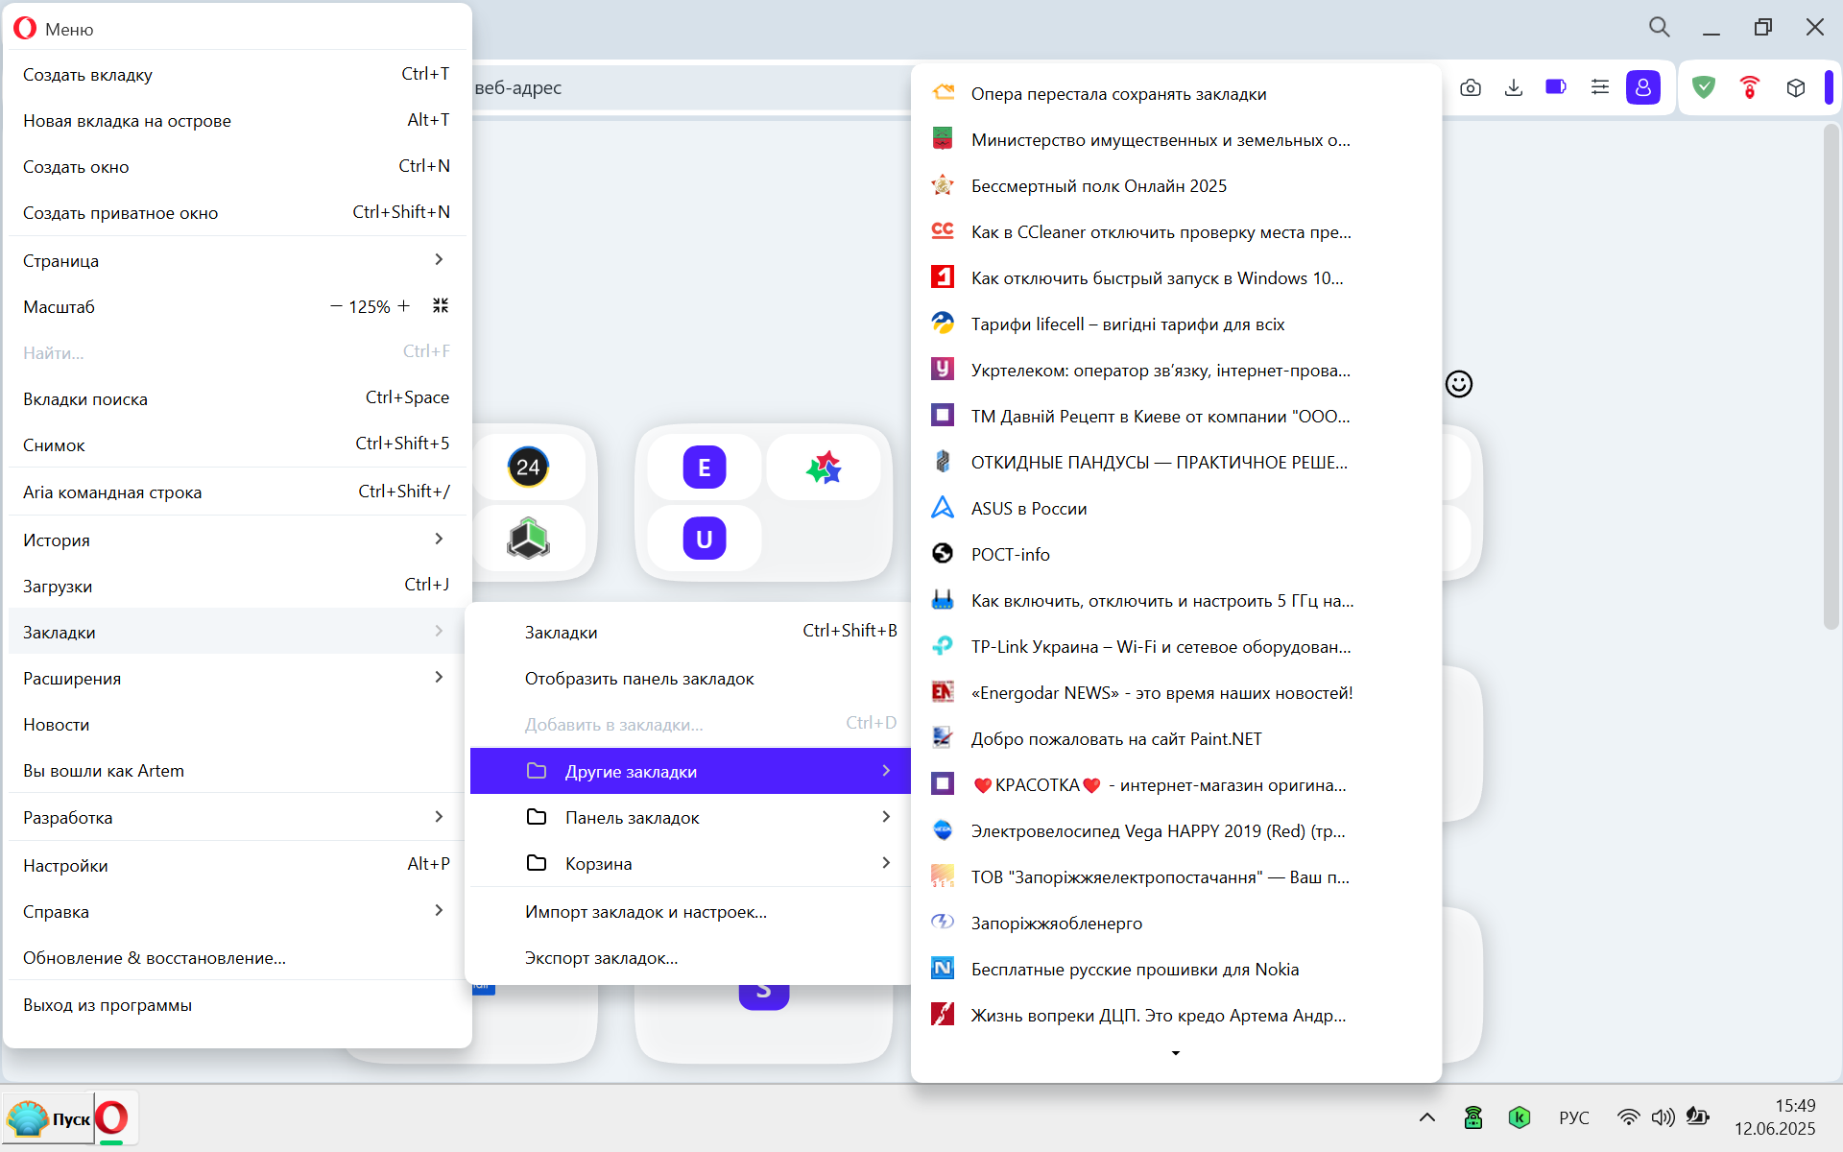Viewport: 1843px width, 1152px height.
Task: Switch input language via РУС indicator
Action: coord(1574,1117)
